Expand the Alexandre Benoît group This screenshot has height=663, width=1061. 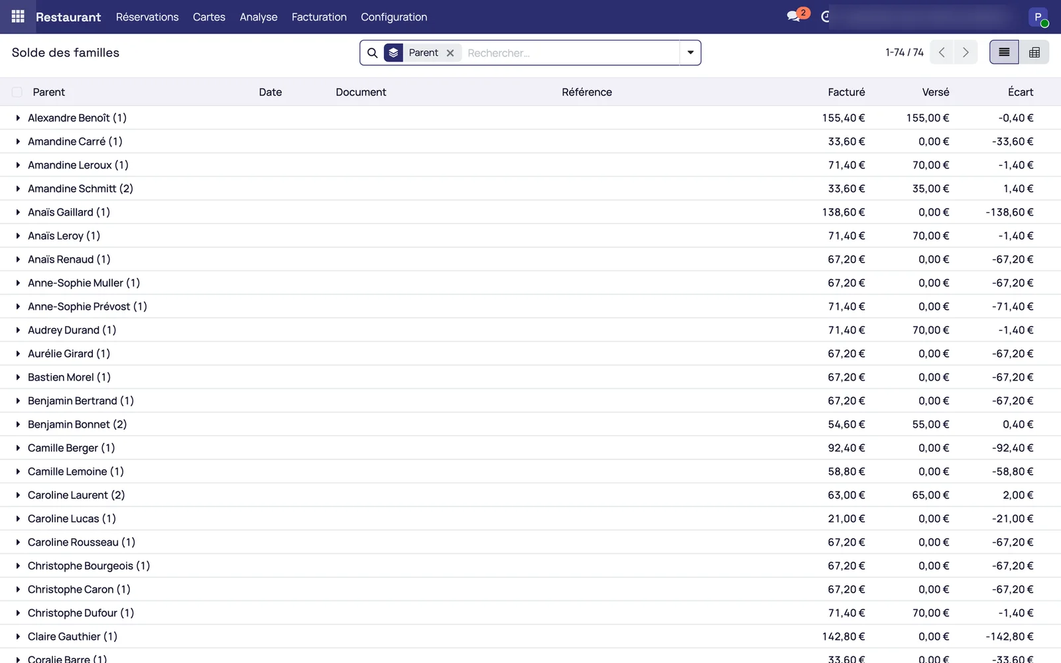point(18,118)
